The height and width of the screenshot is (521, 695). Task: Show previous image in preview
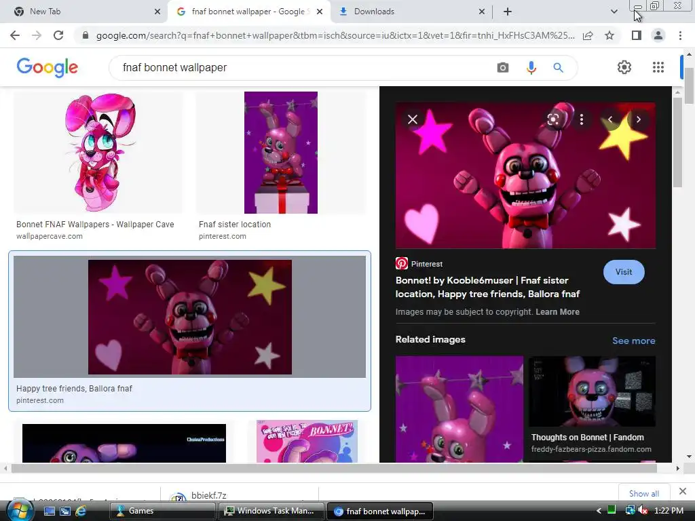pyautogui.click(x=610, y=119)
